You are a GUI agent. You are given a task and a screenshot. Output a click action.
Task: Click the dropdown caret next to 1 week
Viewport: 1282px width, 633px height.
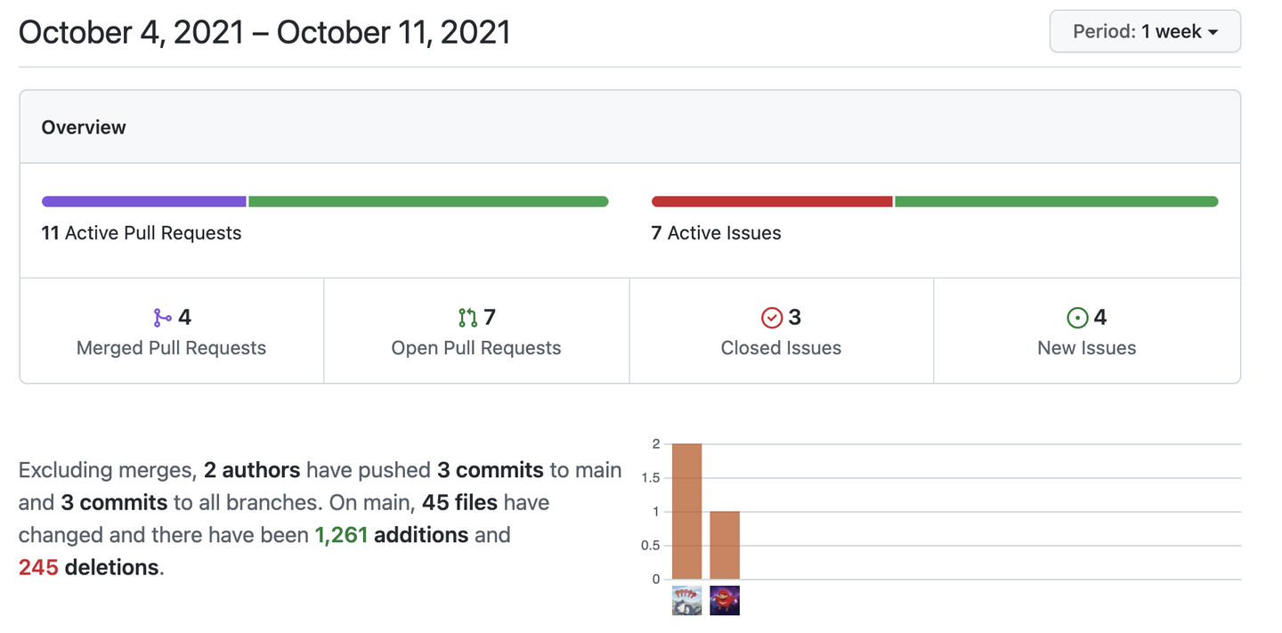(1212, 32)
